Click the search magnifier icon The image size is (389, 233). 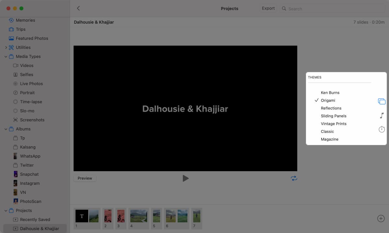tap(284, 9)
